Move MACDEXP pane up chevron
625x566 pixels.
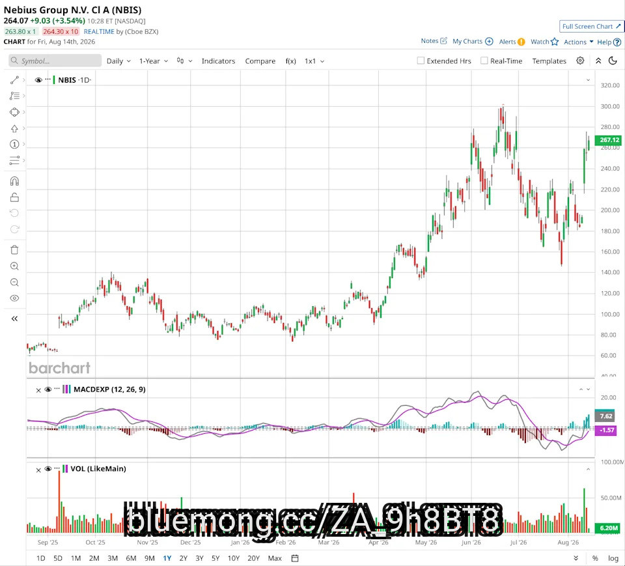point(581,389)
